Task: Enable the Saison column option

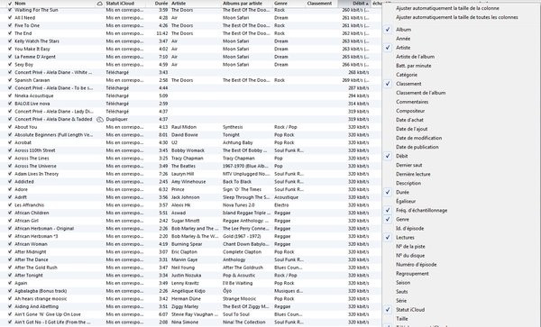Action: click(403, 283)
